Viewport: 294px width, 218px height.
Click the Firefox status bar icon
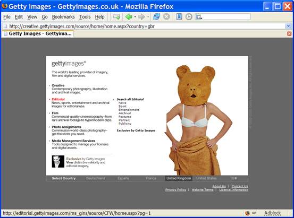[x=247, y=213]
